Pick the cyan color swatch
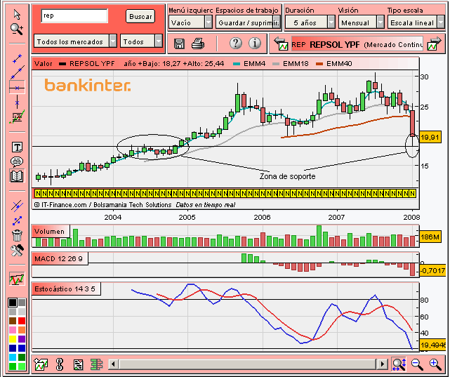Screen dimensions: 450x377 (13, 357)
